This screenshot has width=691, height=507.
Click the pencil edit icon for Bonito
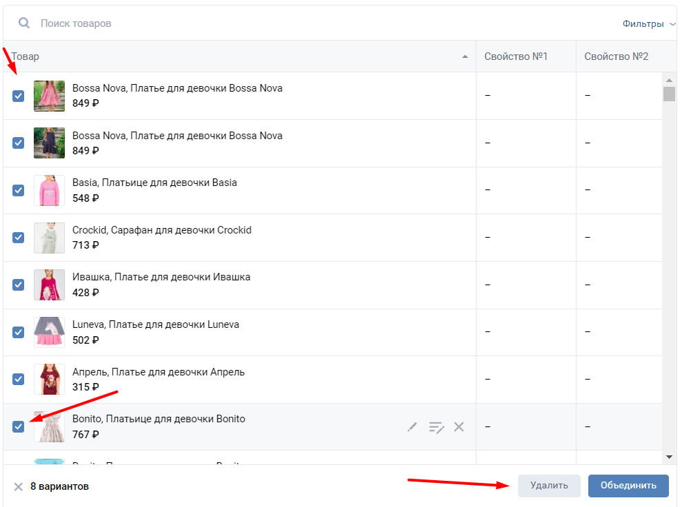click(412, 427)
